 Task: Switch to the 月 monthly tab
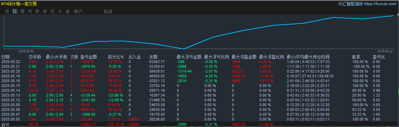(30, 11)
